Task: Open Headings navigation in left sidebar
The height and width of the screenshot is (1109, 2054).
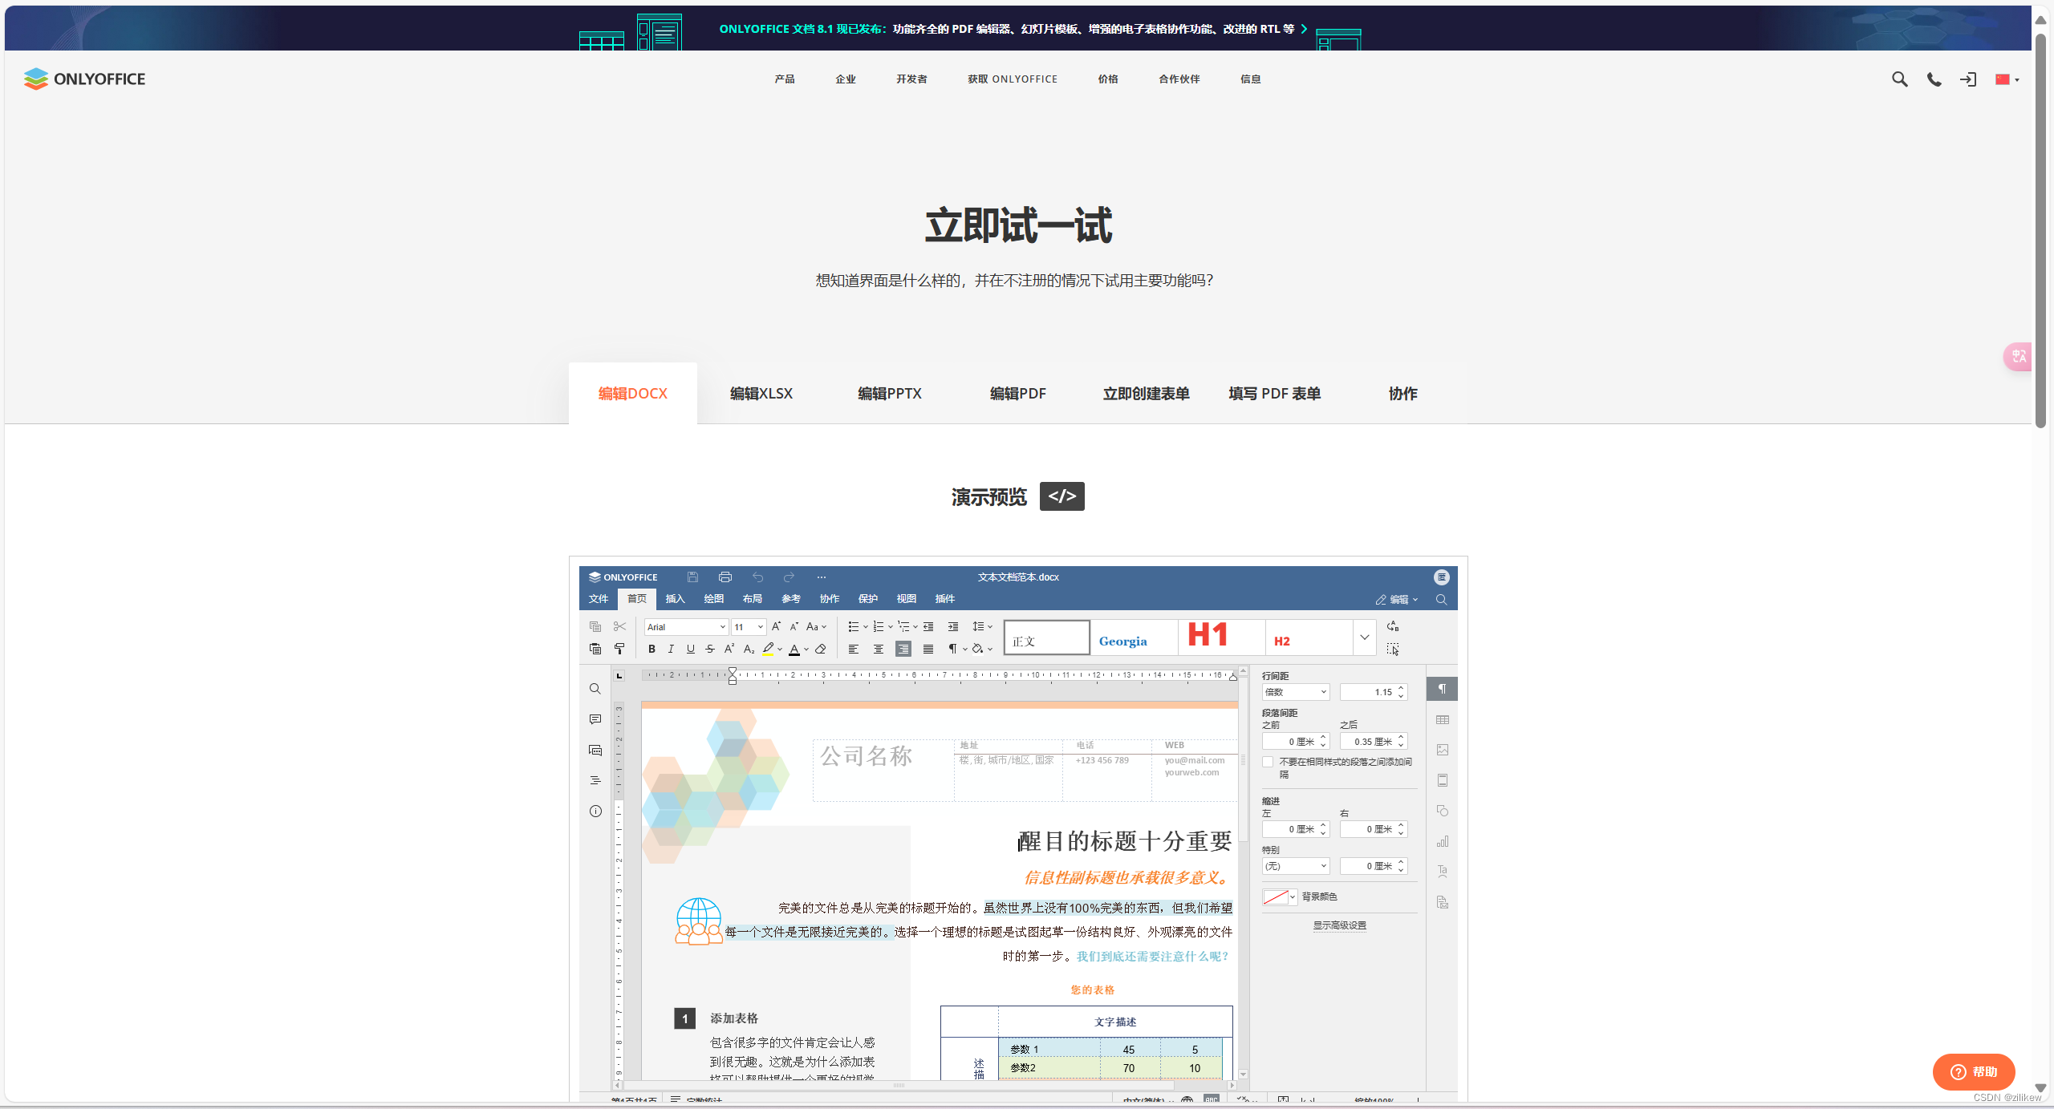Action: [x=595, y=780]
